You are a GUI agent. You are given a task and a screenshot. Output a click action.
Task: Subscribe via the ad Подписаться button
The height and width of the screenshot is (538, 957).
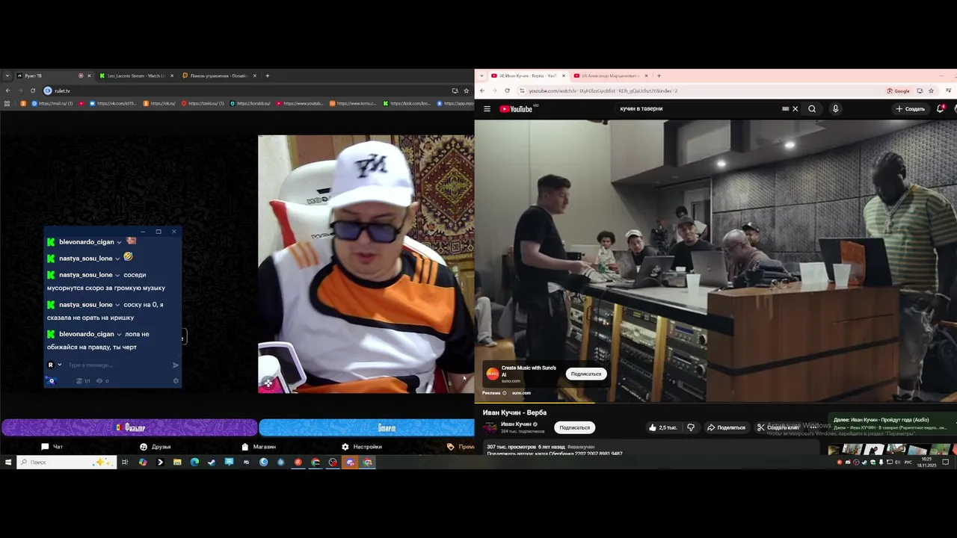pyautogui.click(x=585, y=374)
